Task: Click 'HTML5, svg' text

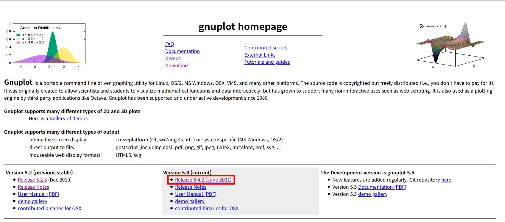Action: [128, 155]
